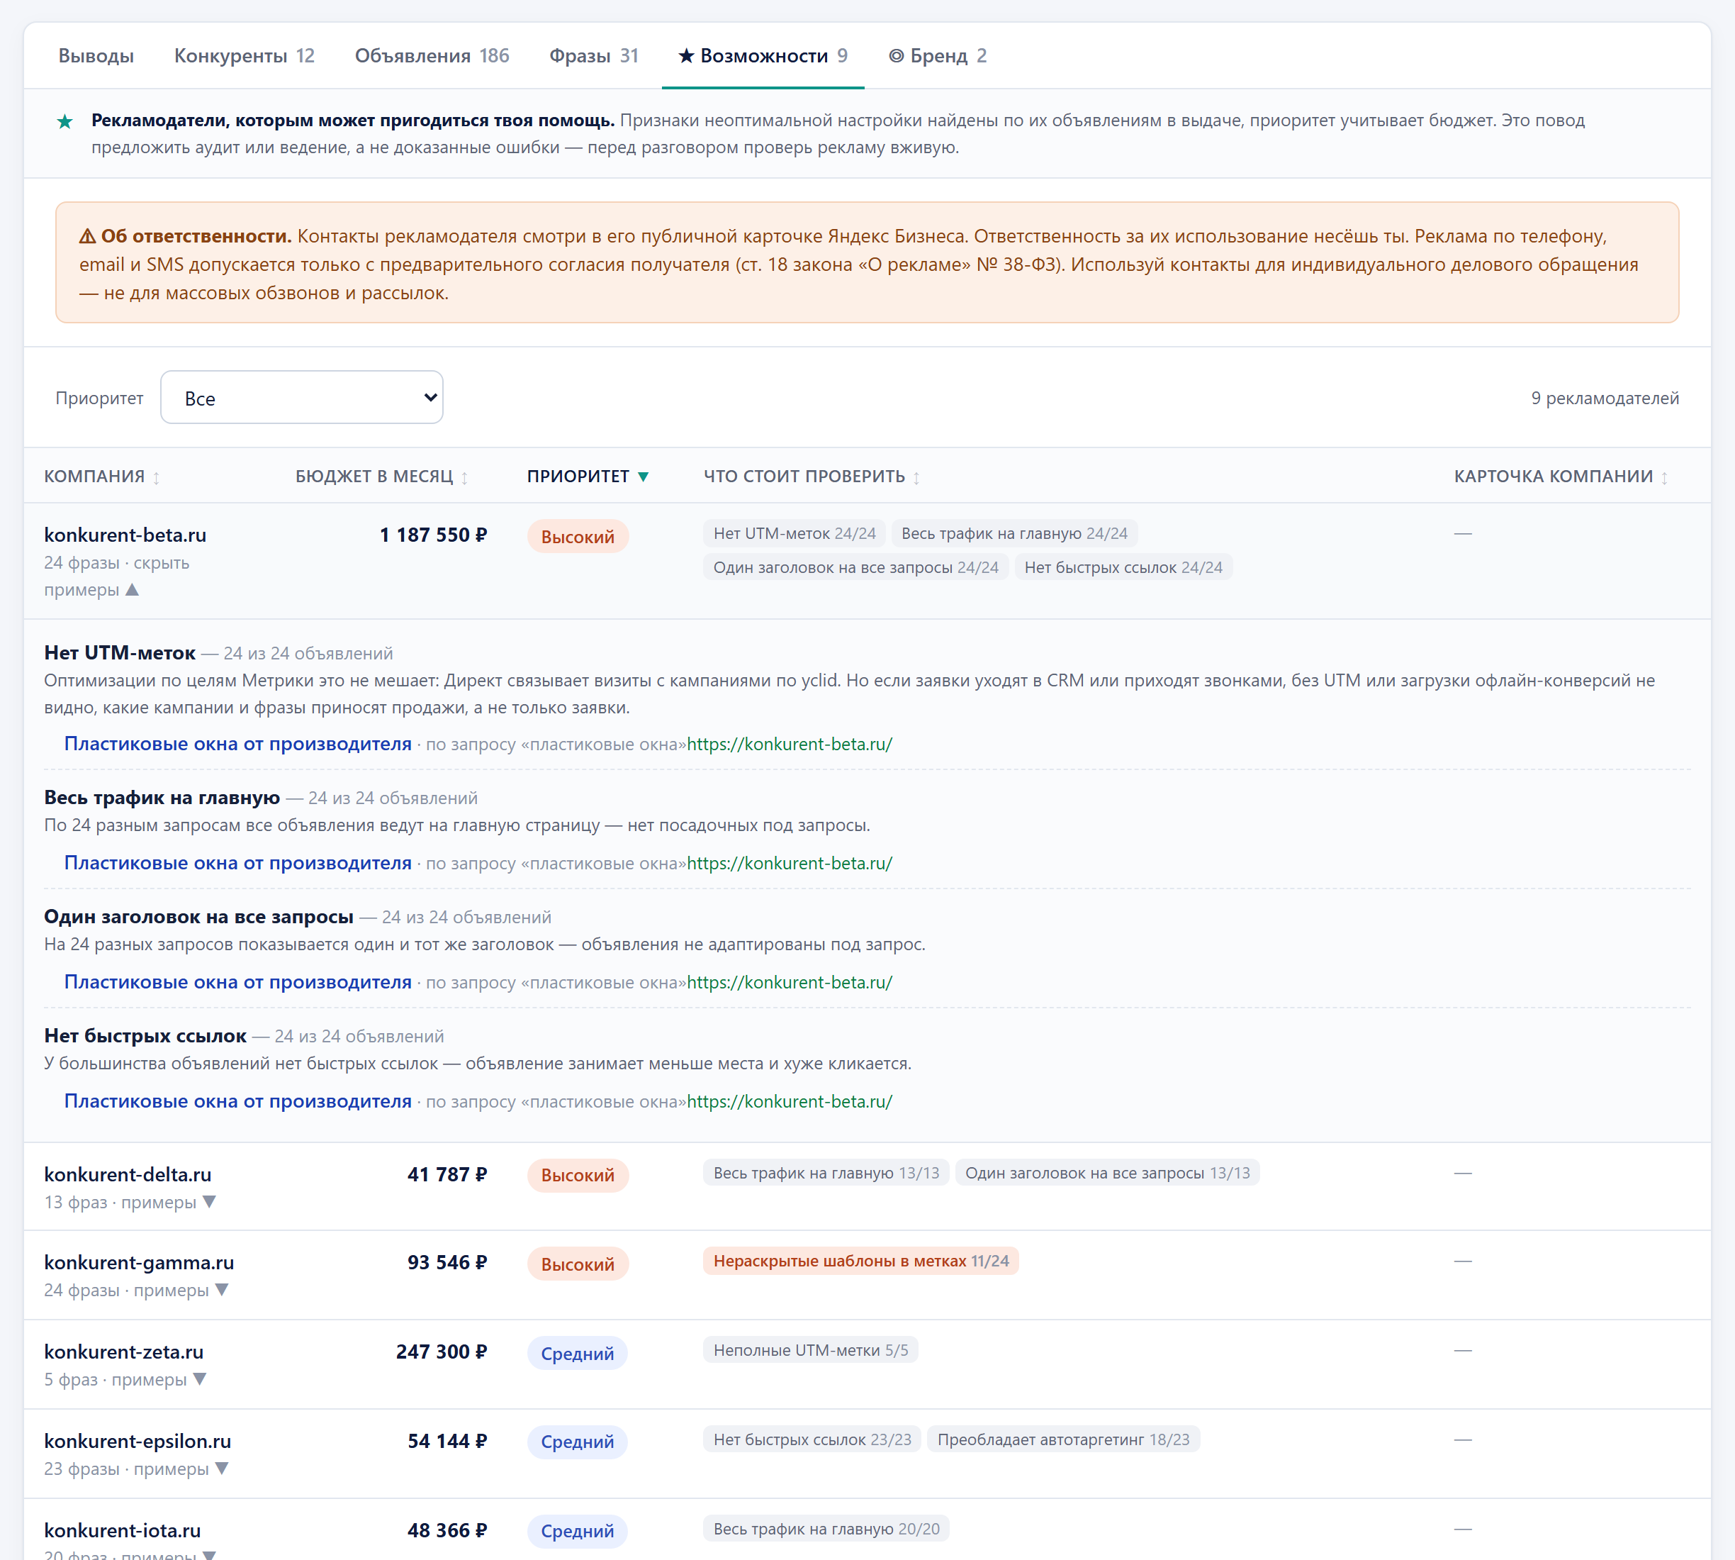Click the Нет быстрых ссылок 24/24 tag
The width and height of the screenshot is (1735, 1560).
click(x=1123, y=567)
